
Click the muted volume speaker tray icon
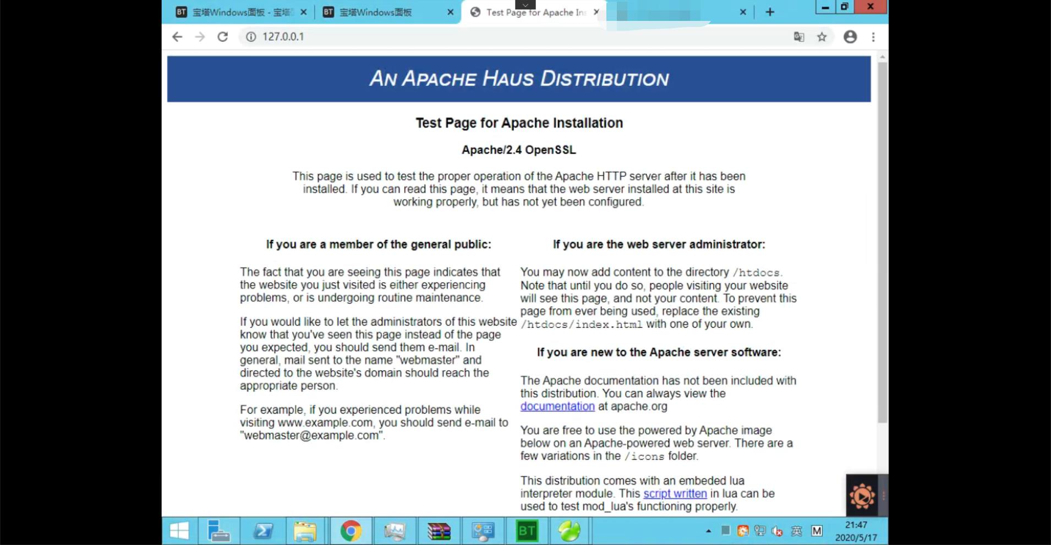tap(777, 531)
